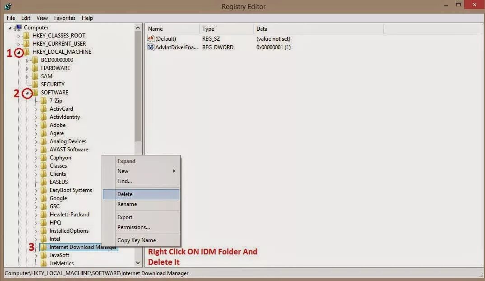
Task: Click the JreMetrics folder icon
Action: (44, 263)
